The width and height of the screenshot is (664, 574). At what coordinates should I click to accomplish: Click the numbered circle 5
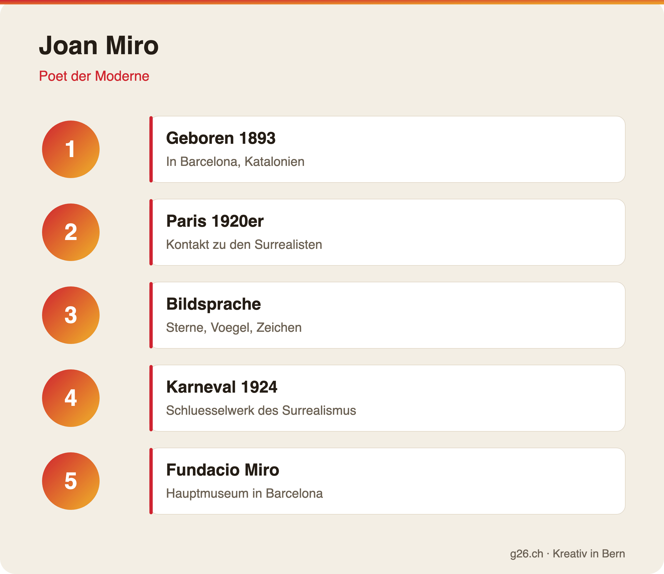pos(71,481)
